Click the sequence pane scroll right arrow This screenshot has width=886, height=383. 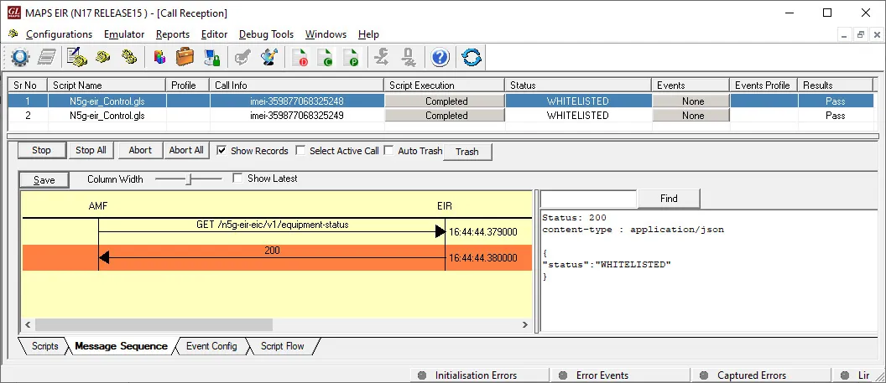(x=525, y=325)
